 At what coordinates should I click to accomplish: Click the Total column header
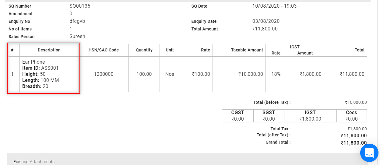pos(360,50)
